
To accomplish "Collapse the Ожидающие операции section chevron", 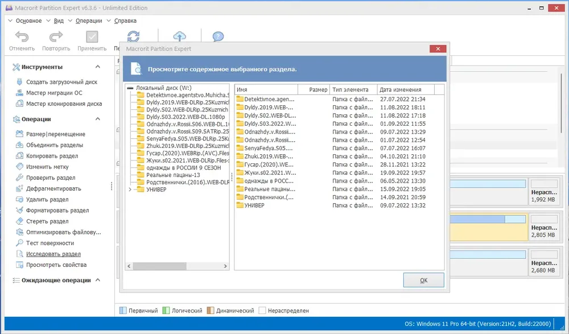I will [98, 280].
